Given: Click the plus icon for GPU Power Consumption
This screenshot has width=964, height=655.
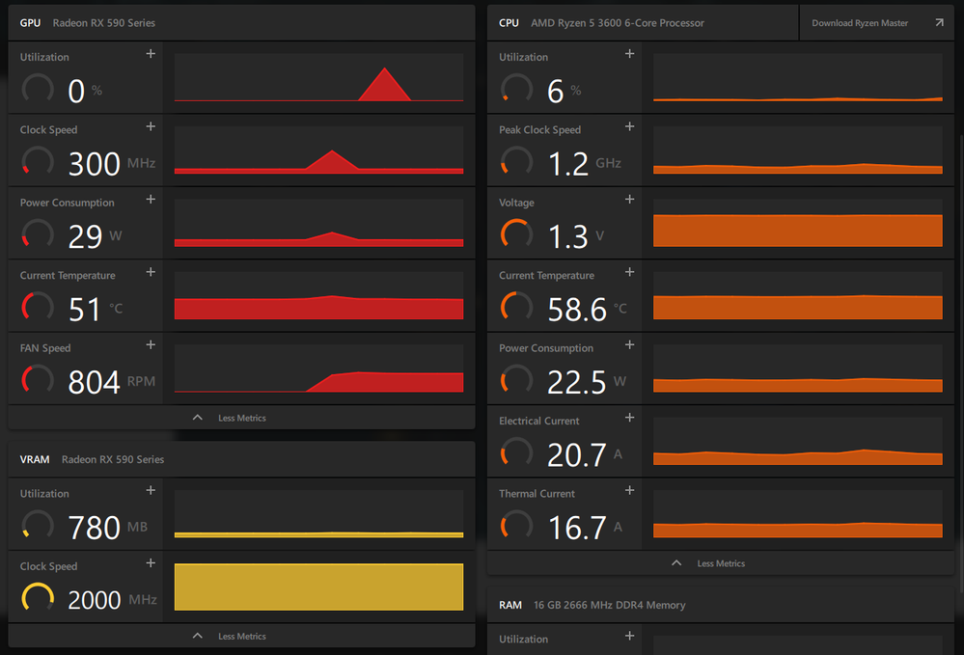Looking at the screenshot, I should tap(151, 199).
